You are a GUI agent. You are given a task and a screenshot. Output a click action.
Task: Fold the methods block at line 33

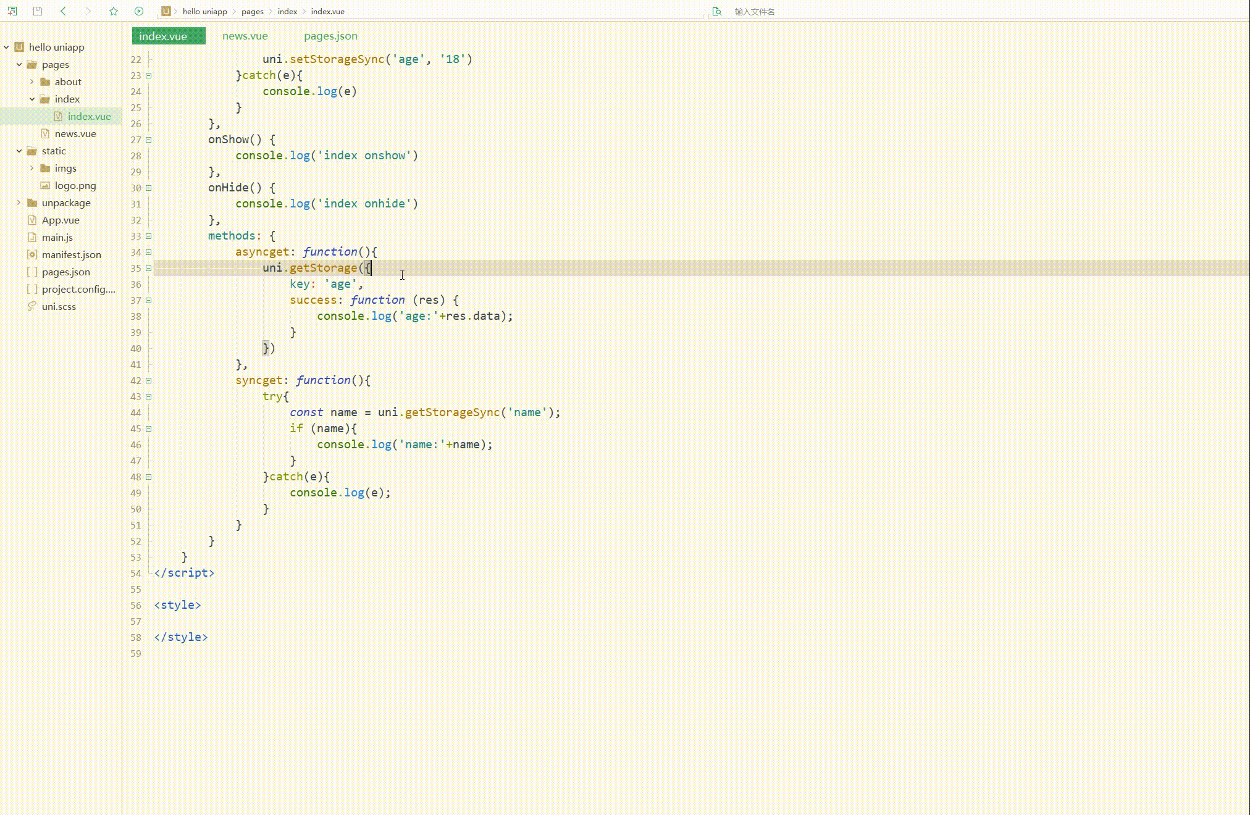coord(148,236)
